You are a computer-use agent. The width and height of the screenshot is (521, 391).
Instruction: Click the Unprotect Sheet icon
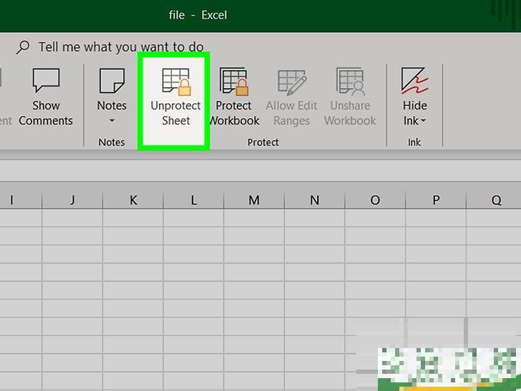click(x=175, y=82)
